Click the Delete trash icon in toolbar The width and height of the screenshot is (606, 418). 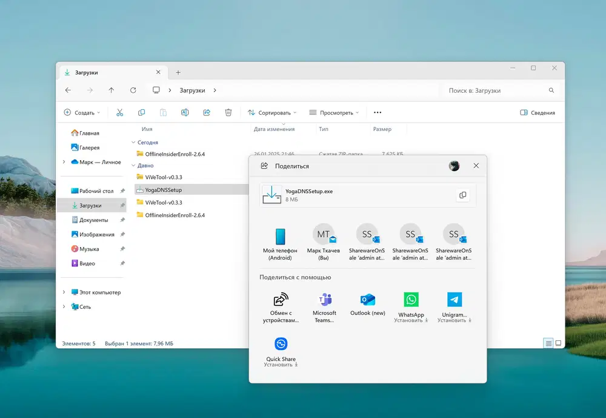point(228,113)
